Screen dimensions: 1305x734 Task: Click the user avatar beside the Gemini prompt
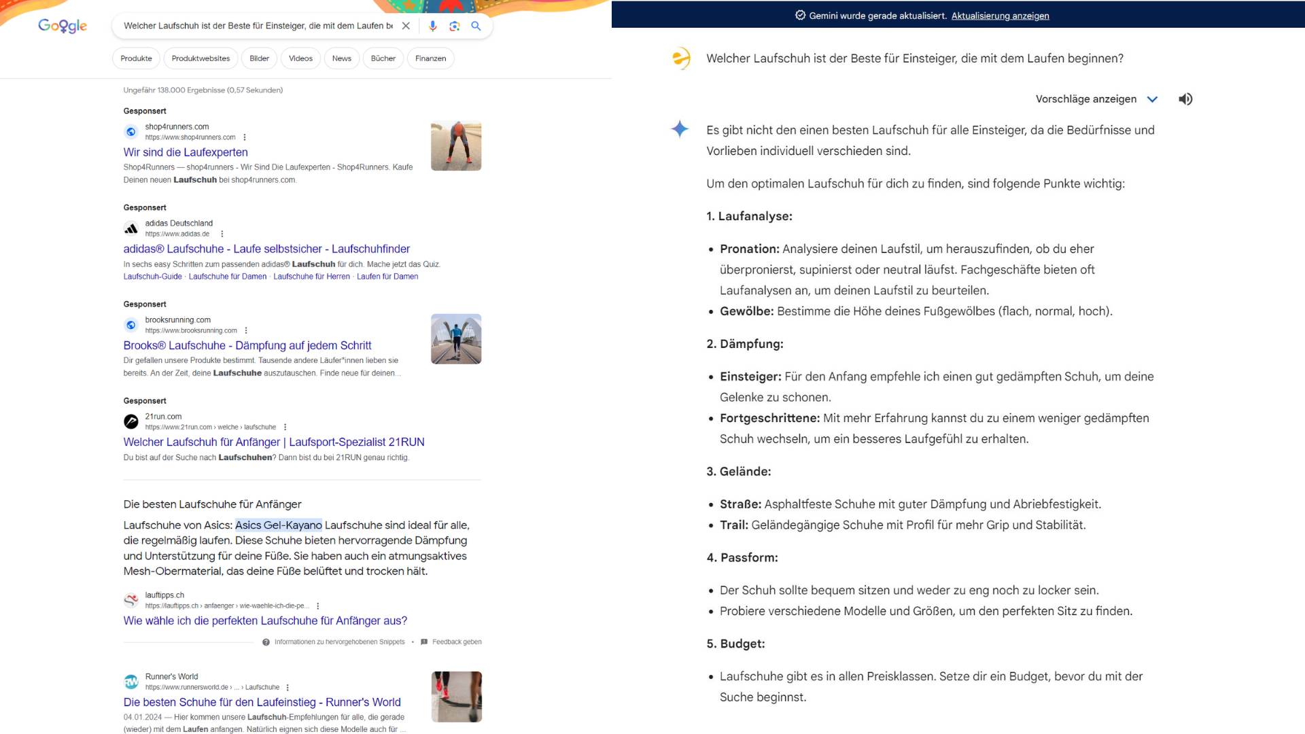point(680,58)
